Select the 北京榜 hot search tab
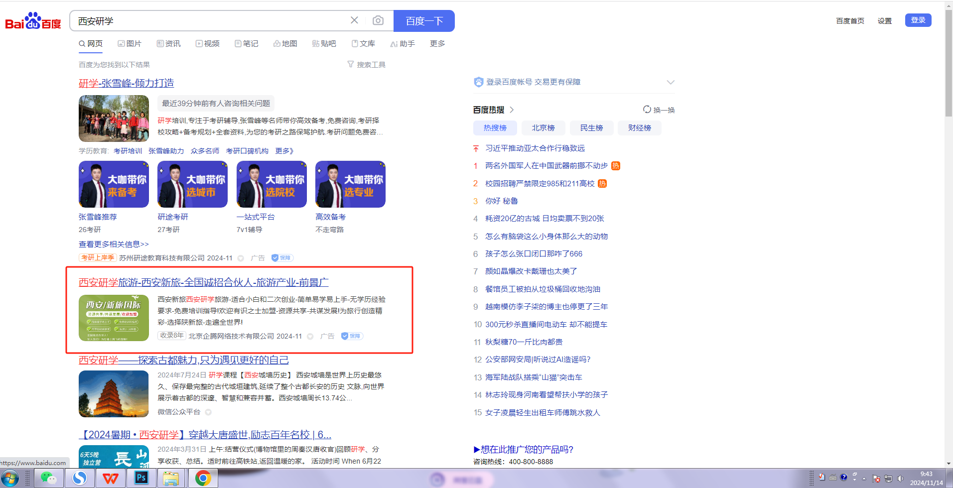 point(543,128)
